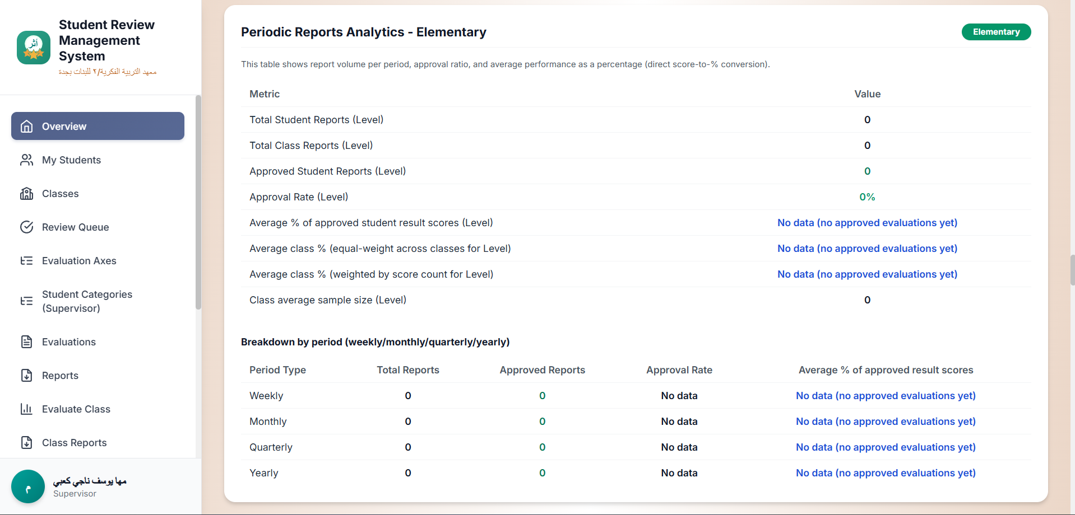The image size is (1075, 515).
Task: Click the Evaluation Axes list icon
Action: point(26,260)
